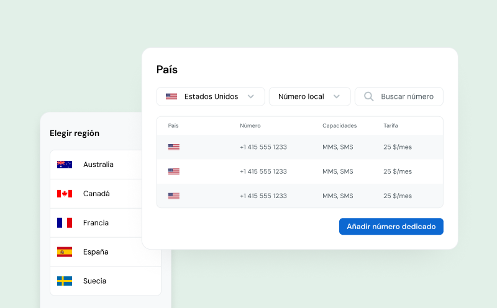Screen dimensions: 497x308
Task: Choose Canadá from the region list
Action: click(x=96, y=194)
